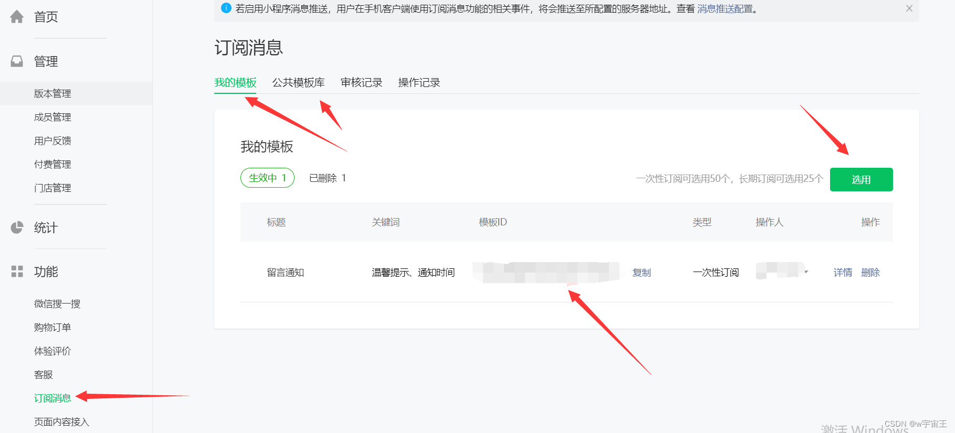Open 订阅消息 in the sidebar

pyautogui.click(x=53, y=398)
